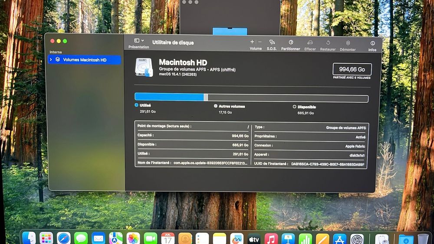Run S.O.S. first aid on the disk
434x244 pixels.
click(x=272, y=42)
